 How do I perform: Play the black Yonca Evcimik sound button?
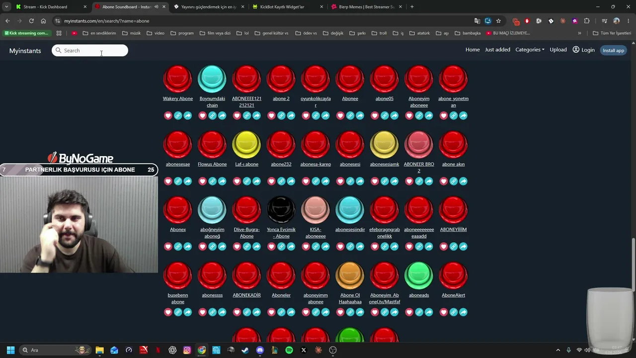tap(281, 210)
